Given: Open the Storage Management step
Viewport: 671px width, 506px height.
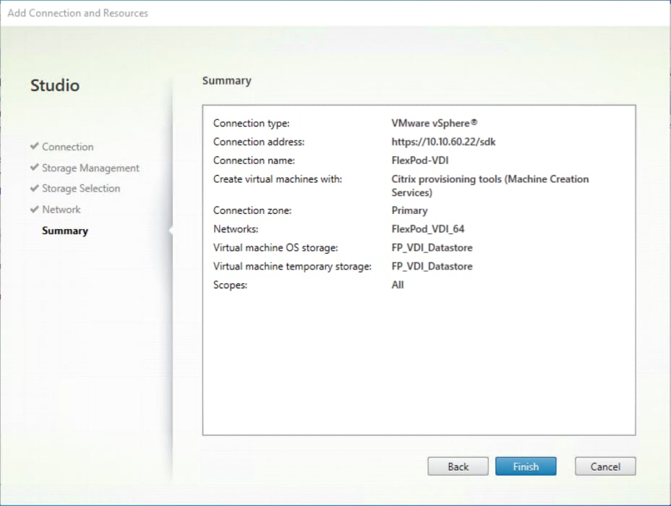Looking at the screenshot, I should 90,168.
